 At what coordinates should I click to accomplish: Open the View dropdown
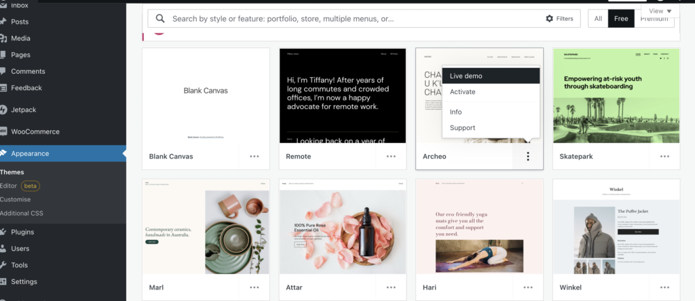click(660, 11)
